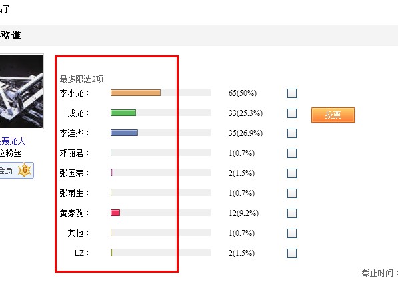Tick the 成龙 option checkbox
The width and height of the screenshot is (398, 298).
pos(292,113)
